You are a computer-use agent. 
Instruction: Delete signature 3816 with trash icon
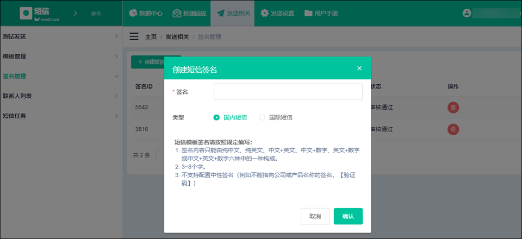(x=453, y=129)
